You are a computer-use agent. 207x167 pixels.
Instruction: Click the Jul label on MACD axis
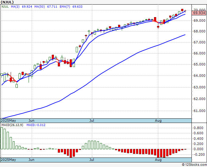[92, 160]
